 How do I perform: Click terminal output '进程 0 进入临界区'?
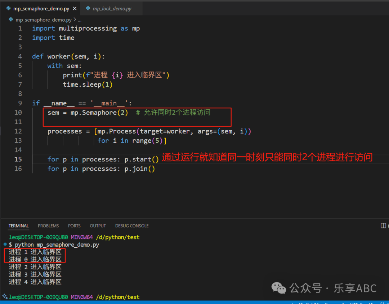pyautogui.click(x=35, y=260)
